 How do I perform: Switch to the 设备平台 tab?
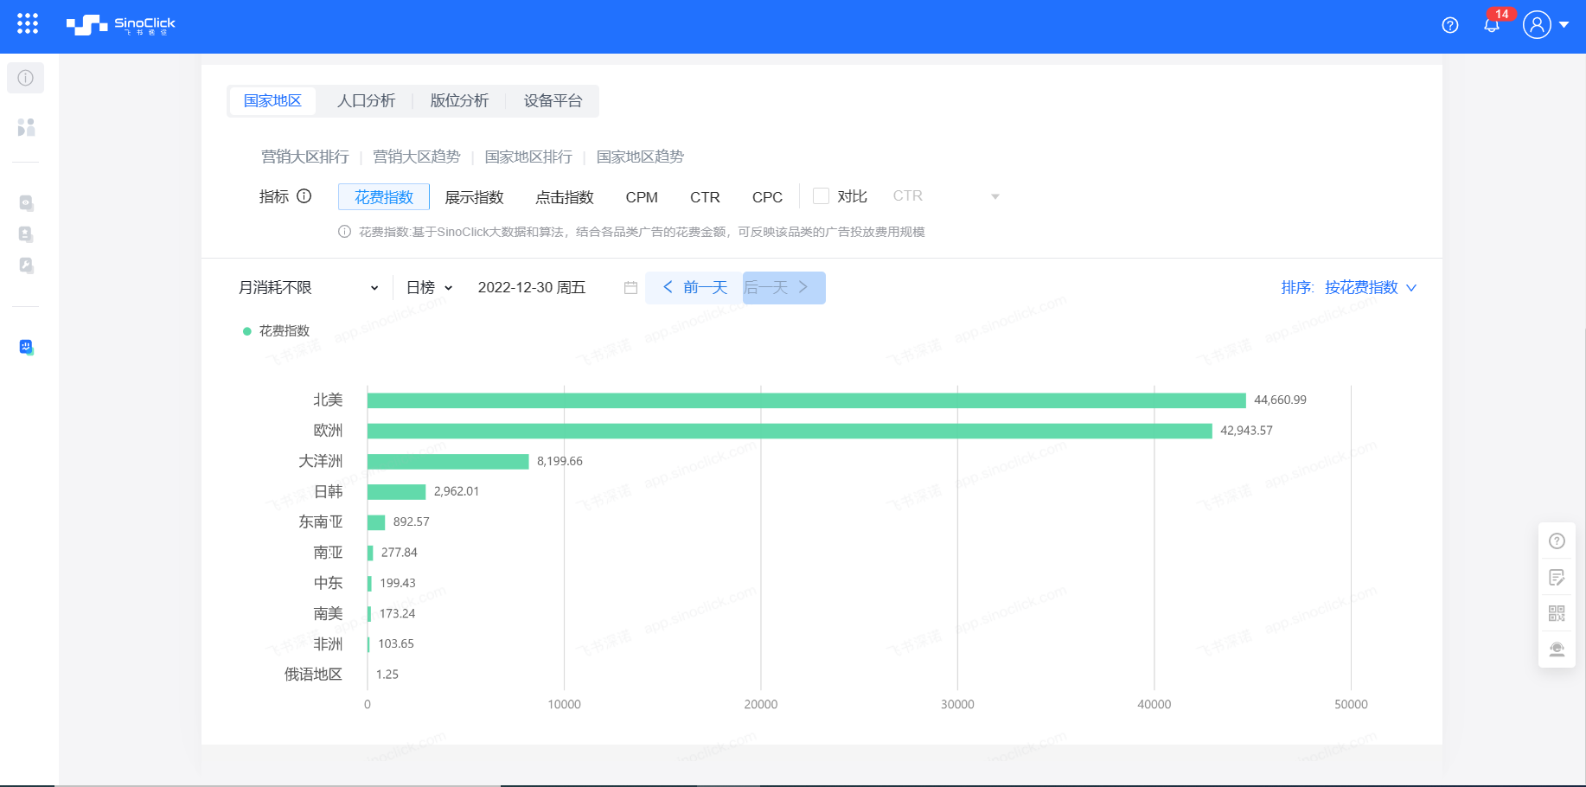pos(553,101)
